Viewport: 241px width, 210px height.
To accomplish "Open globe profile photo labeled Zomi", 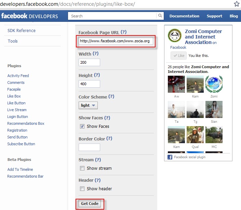I will (214, 84).
